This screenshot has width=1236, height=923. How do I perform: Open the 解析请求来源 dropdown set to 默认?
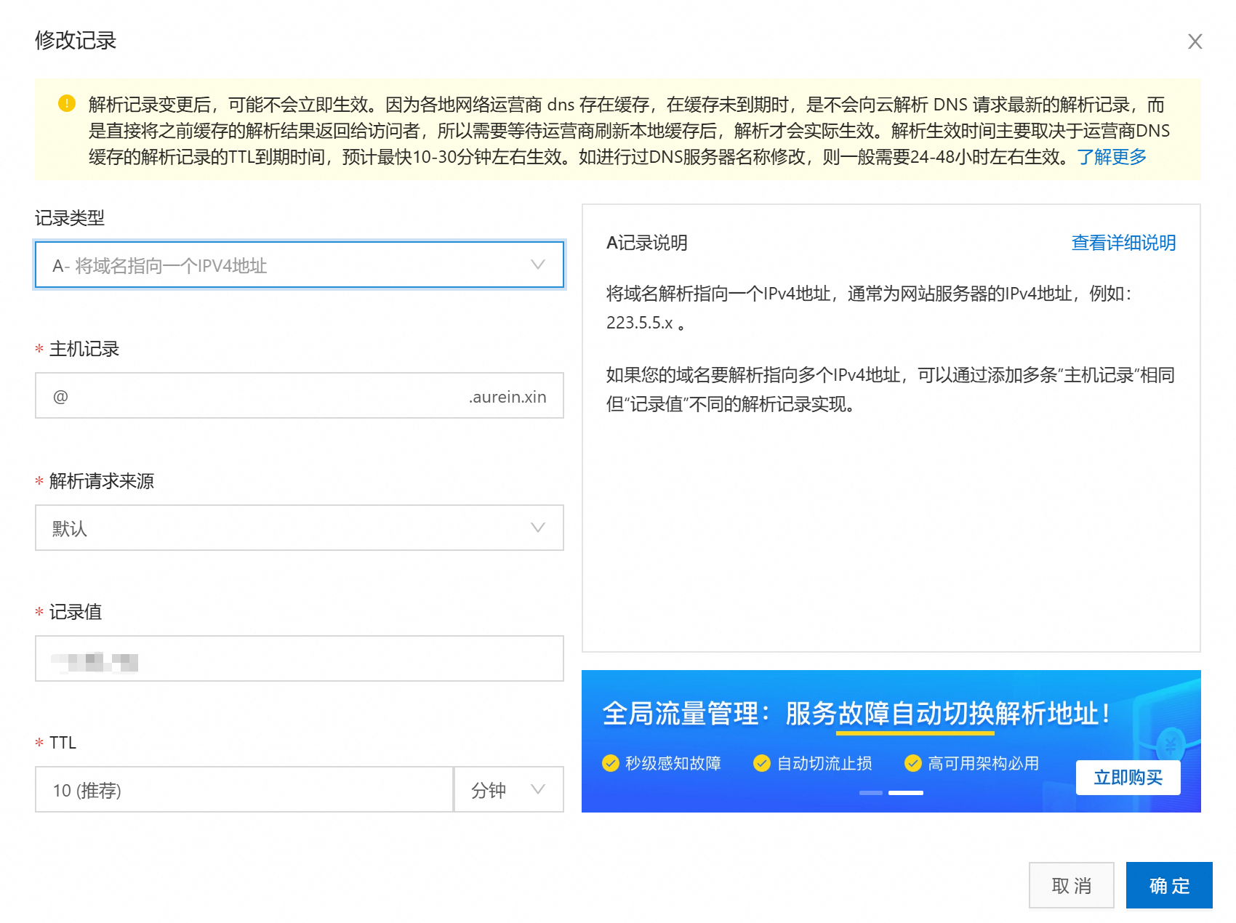tap(300, 528)
